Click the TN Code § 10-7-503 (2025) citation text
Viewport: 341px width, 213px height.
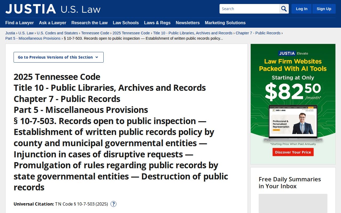coord(82,204)
